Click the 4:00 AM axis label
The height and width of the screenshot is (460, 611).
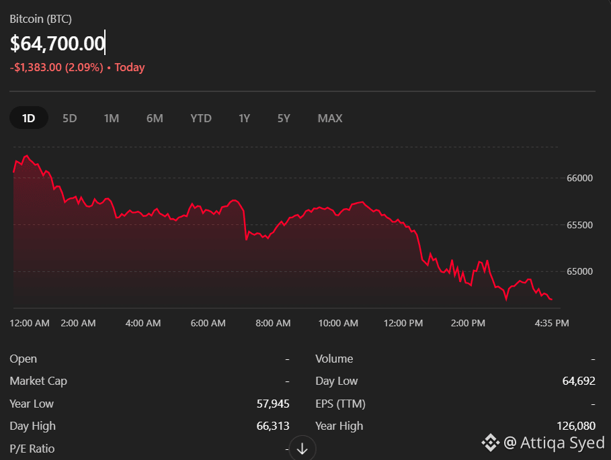coord(143,323)
